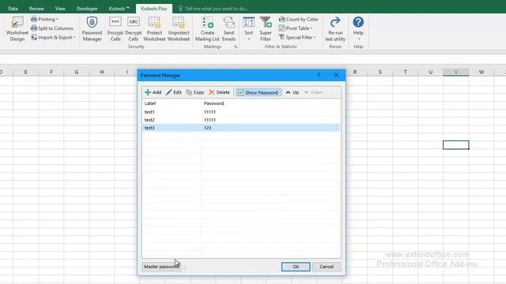Click Unprotect Worksheet icon

click(x=179, y=29)
